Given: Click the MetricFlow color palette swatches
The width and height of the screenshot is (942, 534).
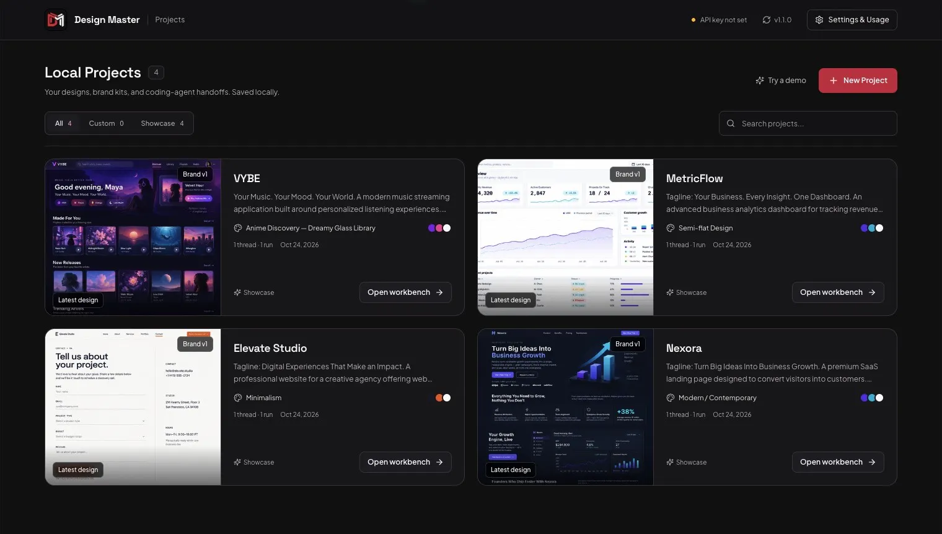Looking at the screenshot, I should 872,228.
